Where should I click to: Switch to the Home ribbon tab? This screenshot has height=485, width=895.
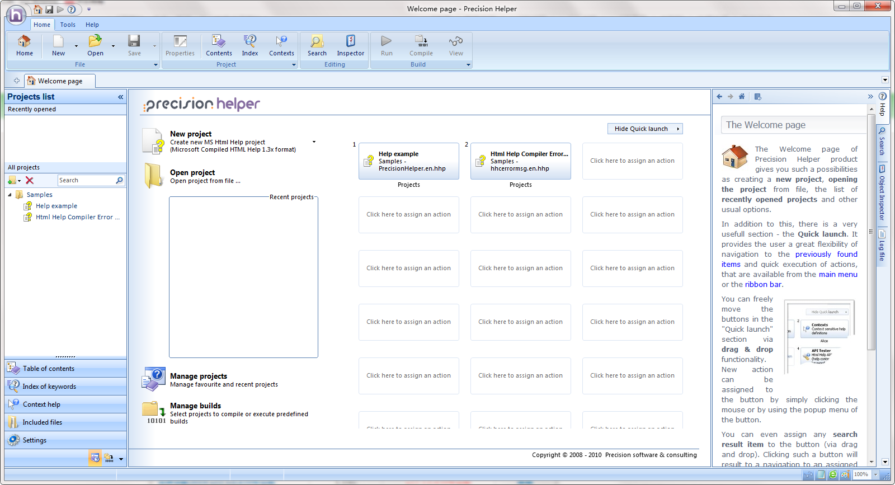point(42,25)
